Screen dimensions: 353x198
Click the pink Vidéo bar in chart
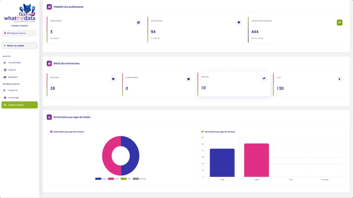pyautogui.click(x=256, y=160)
